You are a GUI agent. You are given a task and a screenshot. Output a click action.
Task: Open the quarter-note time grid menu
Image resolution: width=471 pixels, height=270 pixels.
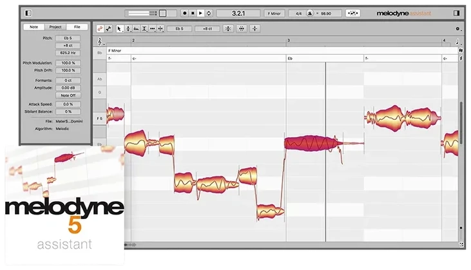coord(457,41)
